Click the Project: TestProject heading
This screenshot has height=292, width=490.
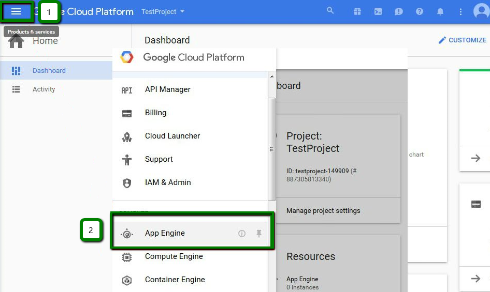coord(313,142)
